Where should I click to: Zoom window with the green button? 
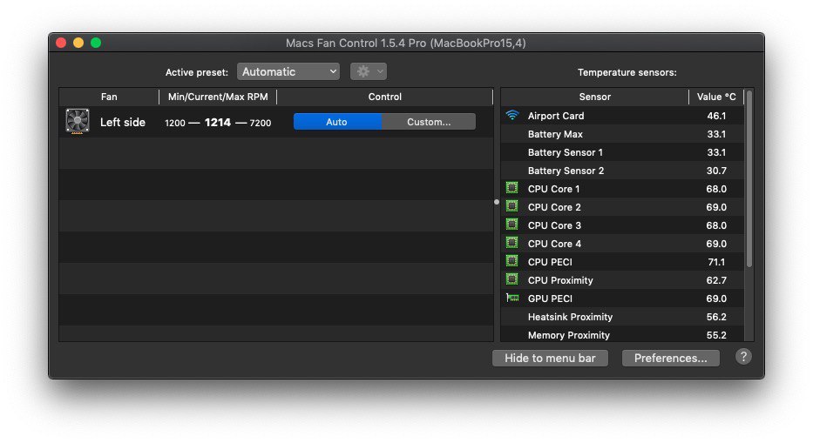tap(96, 43)
